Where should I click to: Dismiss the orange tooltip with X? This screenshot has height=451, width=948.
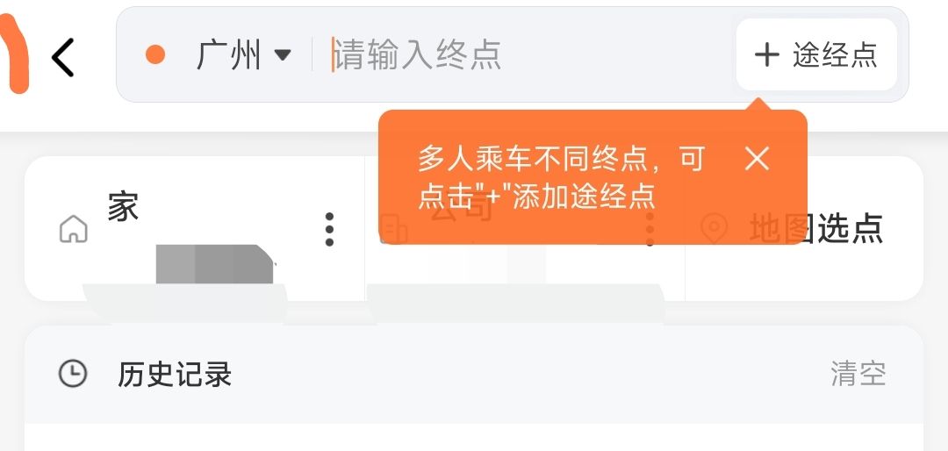(757, 159)
